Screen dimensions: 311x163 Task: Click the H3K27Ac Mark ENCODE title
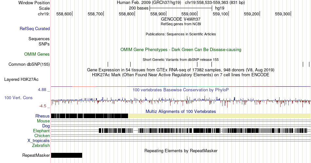(181, 75)
